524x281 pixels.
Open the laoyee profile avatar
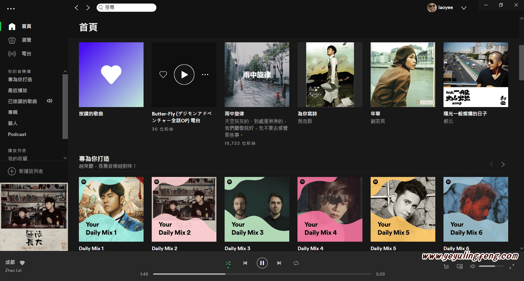point(432,8)
